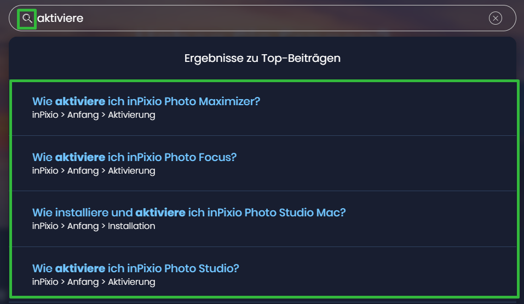Select 'Anfang' breadcrumb under Photo Maximizer result
Screen dimensions: 524x304
click(83, 114)
